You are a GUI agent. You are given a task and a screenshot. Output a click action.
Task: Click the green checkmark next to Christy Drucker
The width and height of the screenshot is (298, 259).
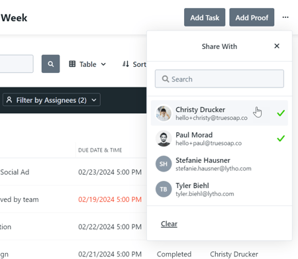[x=281, y=113]
